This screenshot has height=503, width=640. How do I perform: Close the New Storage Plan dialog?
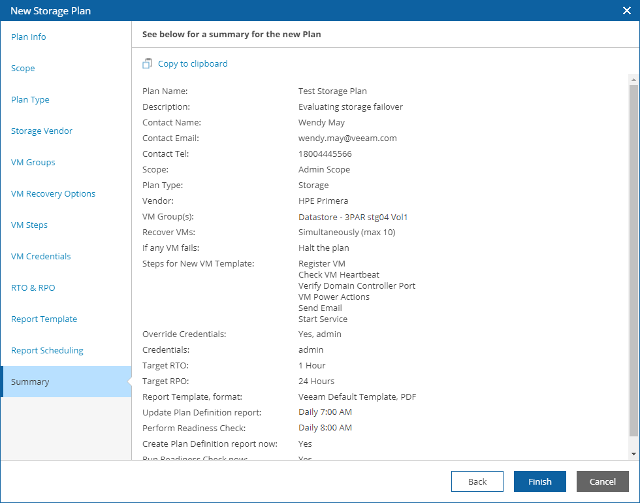pyautogui.click(x=626, y=10)
